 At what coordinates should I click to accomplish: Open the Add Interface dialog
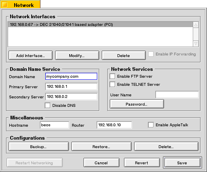click(30, 55)
